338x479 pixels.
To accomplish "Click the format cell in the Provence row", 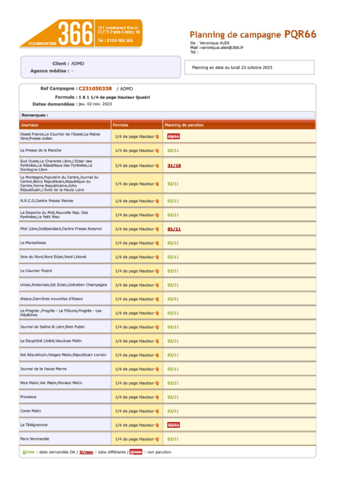I will (137, 397).
